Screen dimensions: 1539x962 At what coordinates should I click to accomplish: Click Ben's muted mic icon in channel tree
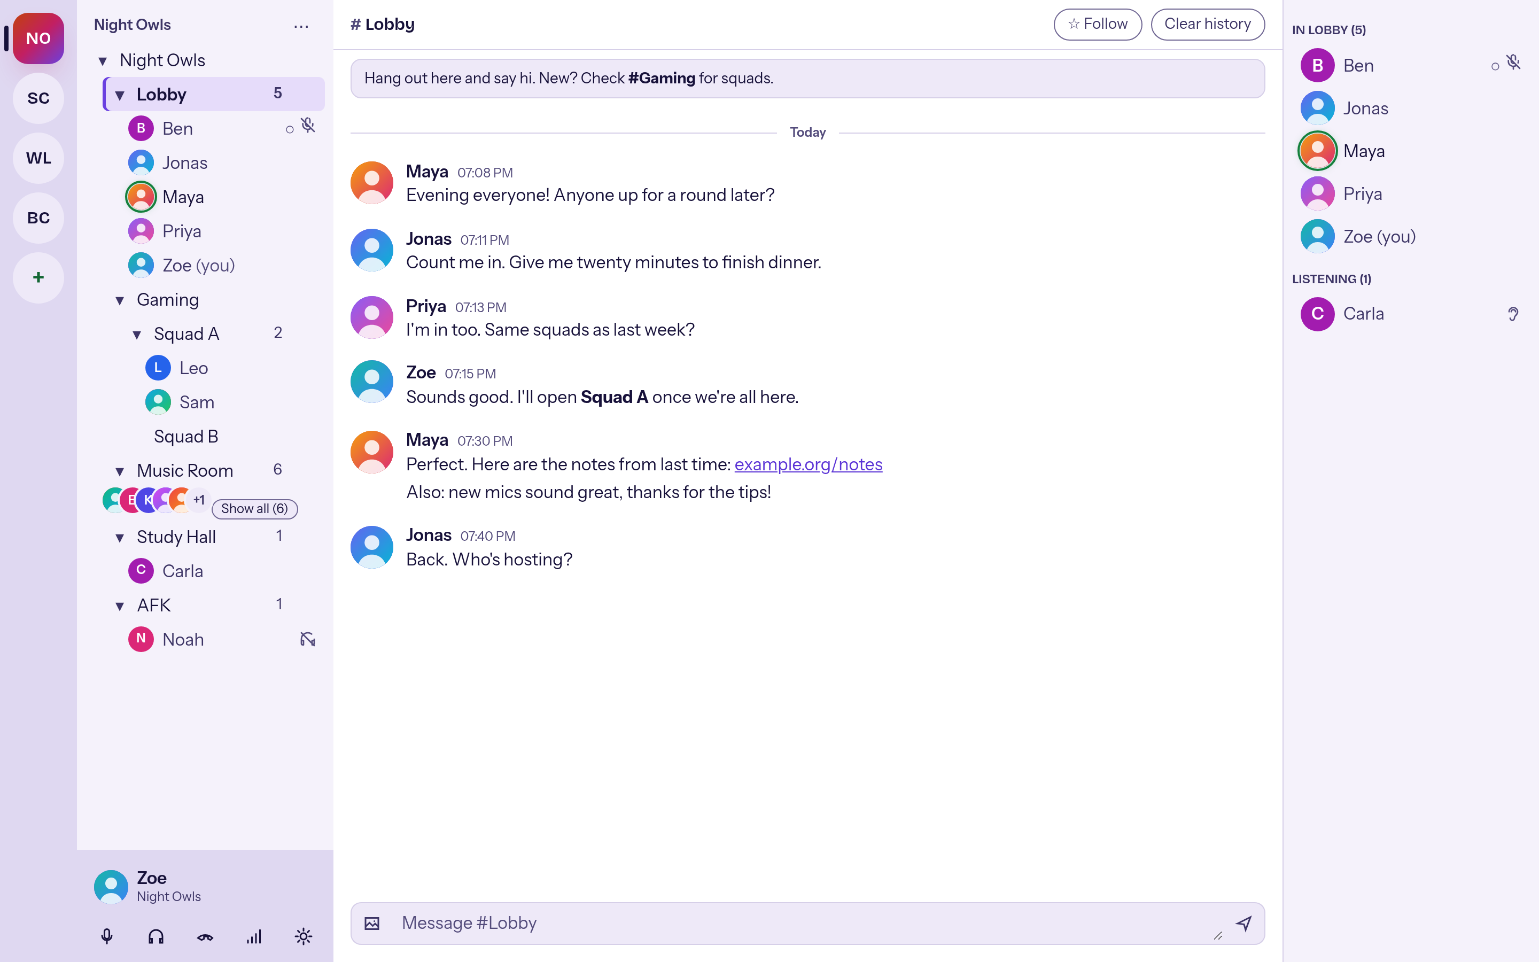308,126
